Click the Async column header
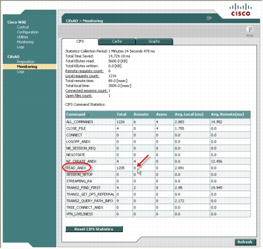The image size is (263, 249). click(x=162, y=114)
